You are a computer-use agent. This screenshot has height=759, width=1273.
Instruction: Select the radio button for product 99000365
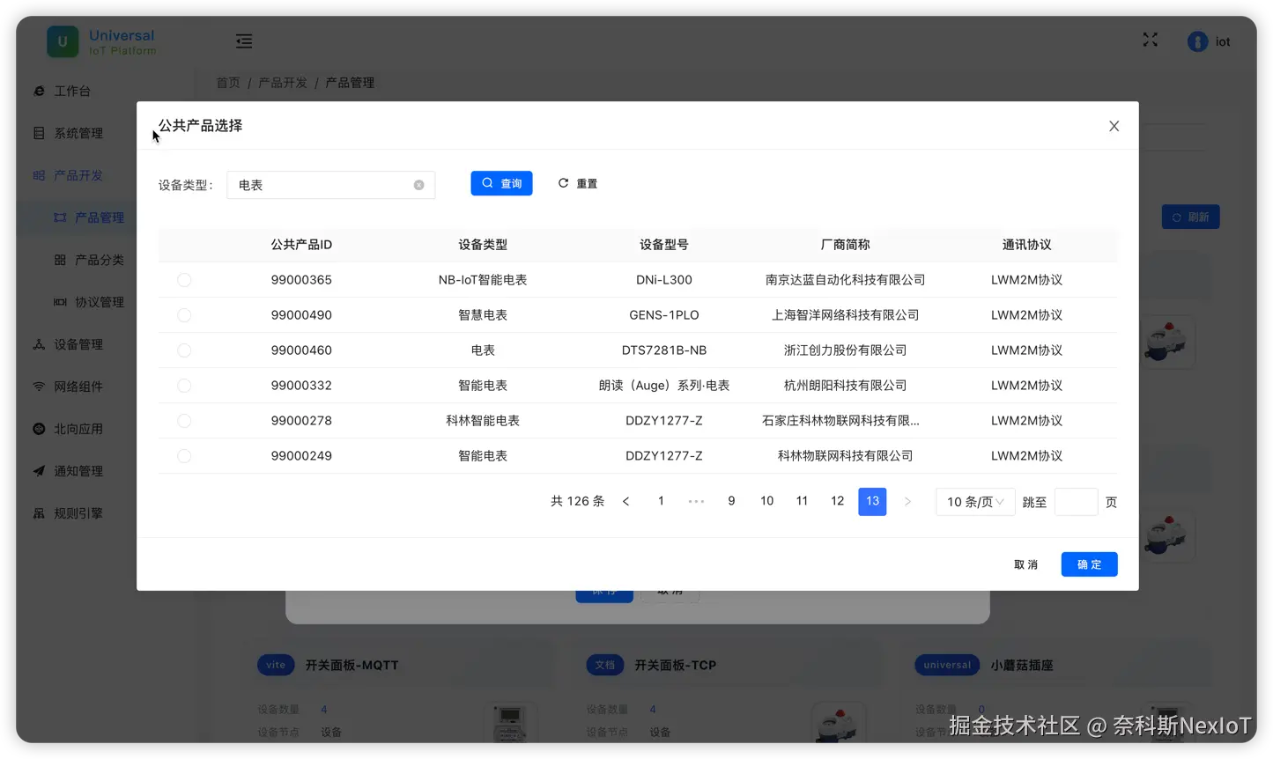(x=184, y=279)
